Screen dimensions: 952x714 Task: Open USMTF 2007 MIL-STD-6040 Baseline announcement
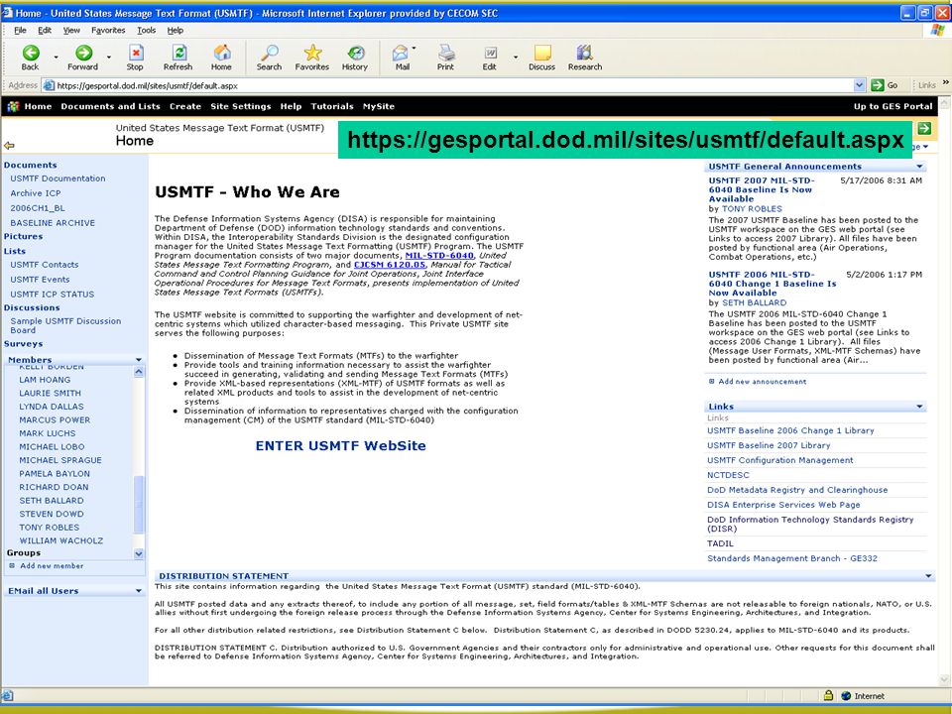762,189
